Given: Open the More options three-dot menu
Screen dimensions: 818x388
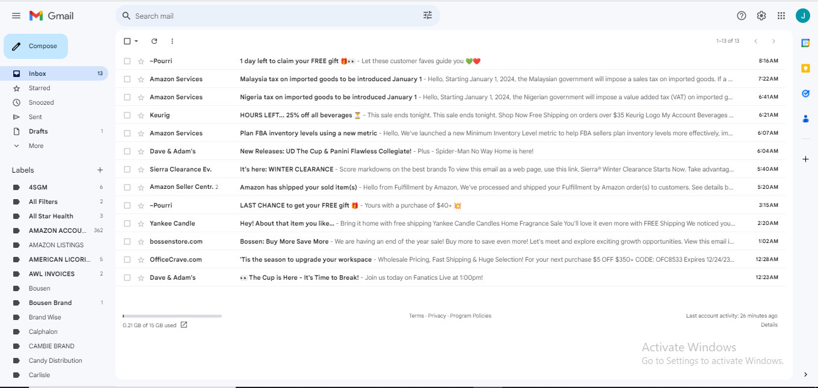Looking at the screenshot, I should tap(172, 41).
